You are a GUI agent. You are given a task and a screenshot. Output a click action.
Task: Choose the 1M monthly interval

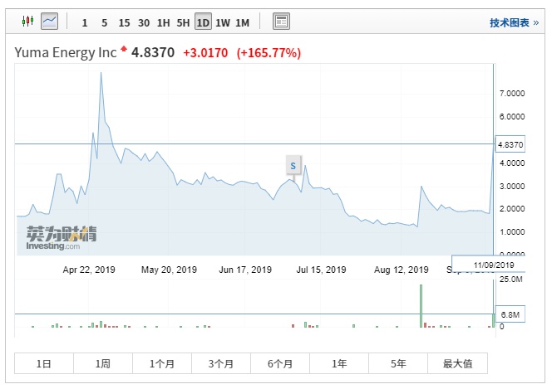[243, 23]
